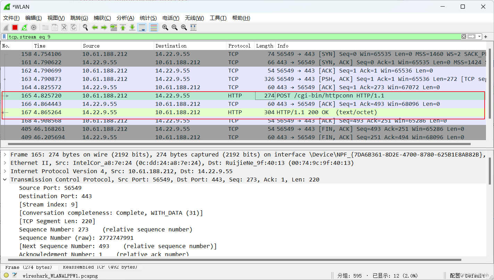Select the 'Destination Port: 443' detail line
This screenshot has width=494, height=280.
[56, 196]
